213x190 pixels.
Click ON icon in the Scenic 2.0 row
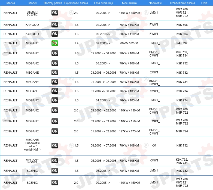point(55,183)
